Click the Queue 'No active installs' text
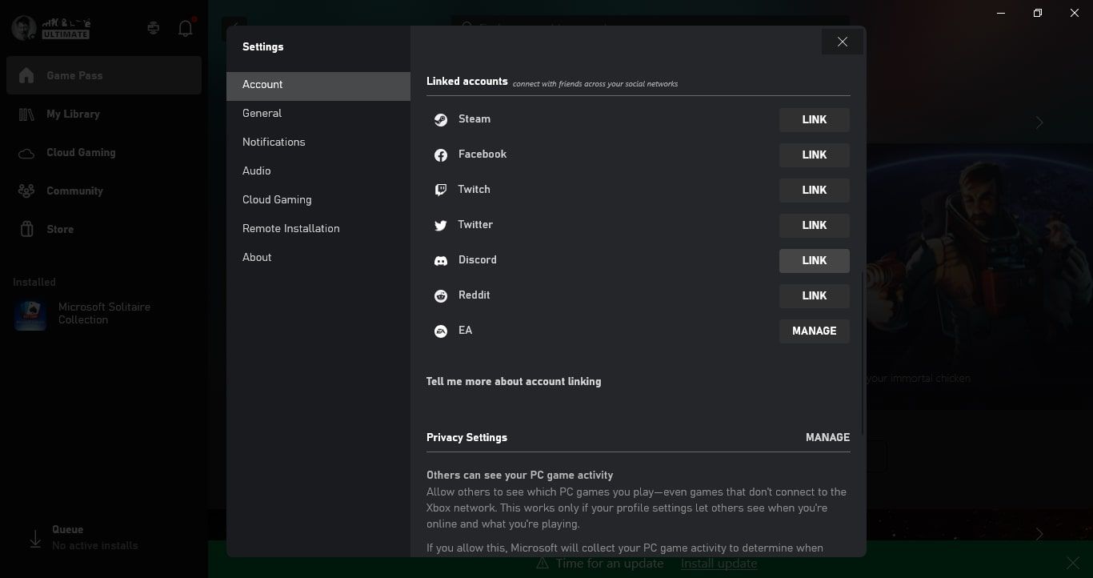The width and height of the screenshot is (1093, 578). click(x=95, y=546)
